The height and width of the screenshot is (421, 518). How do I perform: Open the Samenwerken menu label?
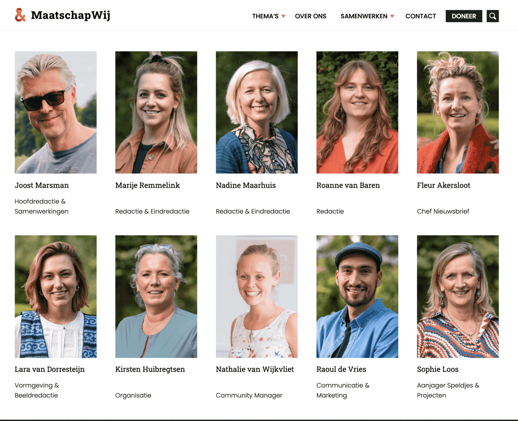(364, 16)
